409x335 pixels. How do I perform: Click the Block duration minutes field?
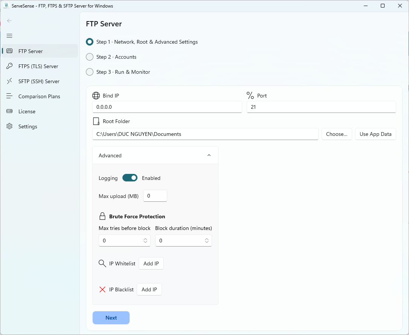pyautogui.click(x=183, y=241)
